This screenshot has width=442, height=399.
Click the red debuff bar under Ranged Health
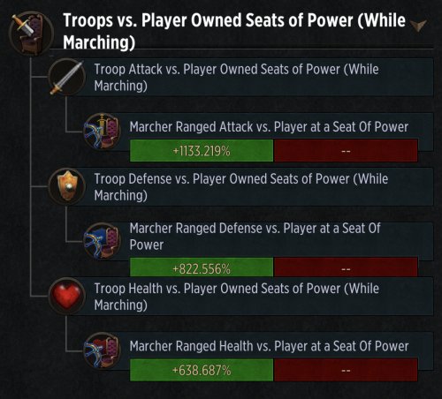pyautogui.click(x=346, y=370)
